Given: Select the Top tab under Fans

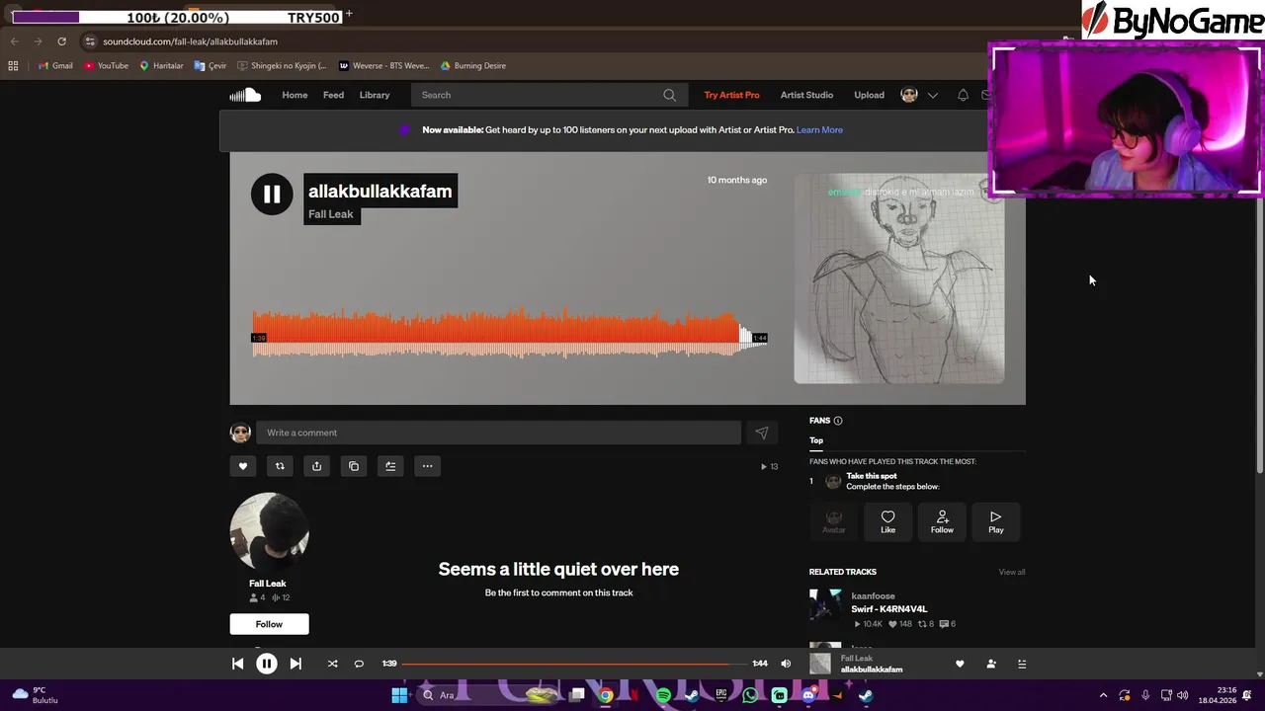Looking at the screenshot, I should click(x=816, y=440).
